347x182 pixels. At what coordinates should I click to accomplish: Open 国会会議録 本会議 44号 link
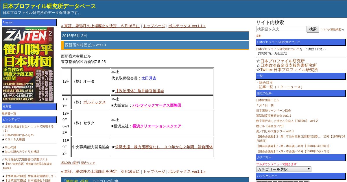pyautogui.click(x=293, y=146)
